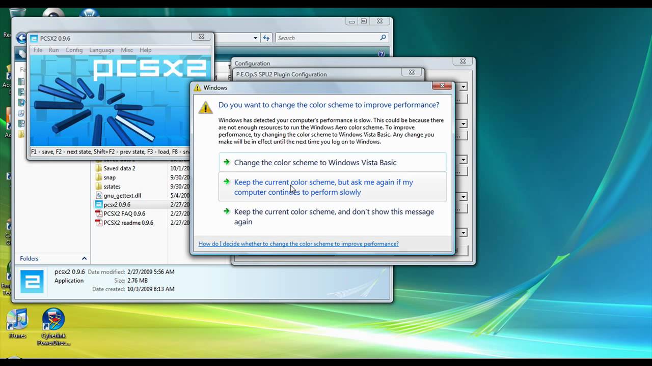Click the Explorer Back arrow button
The width and height of the screenshot is (652, 366).
coord(21,38)
